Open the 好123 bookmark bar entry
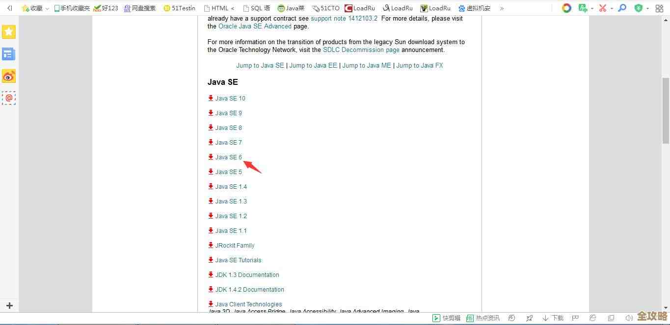Screen dimensions: 670x325 pyautogui.click(x=109, y=8)
